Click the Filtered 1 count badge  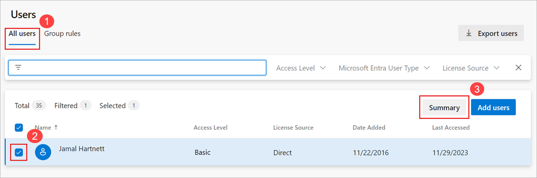(85, 106)
